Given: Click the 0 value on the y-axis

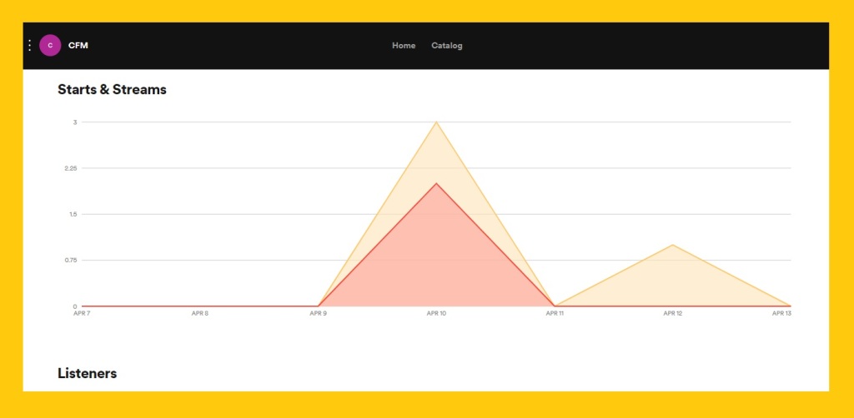Looking at the screenshot, I should click(75, 306).
